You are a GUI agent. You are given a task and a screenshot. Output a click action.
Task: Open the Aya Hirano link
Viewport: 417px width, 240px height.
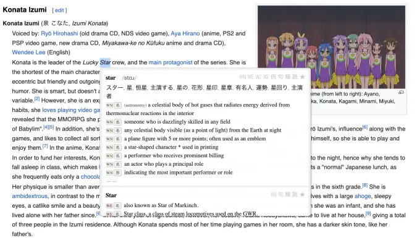coord(185,33)
